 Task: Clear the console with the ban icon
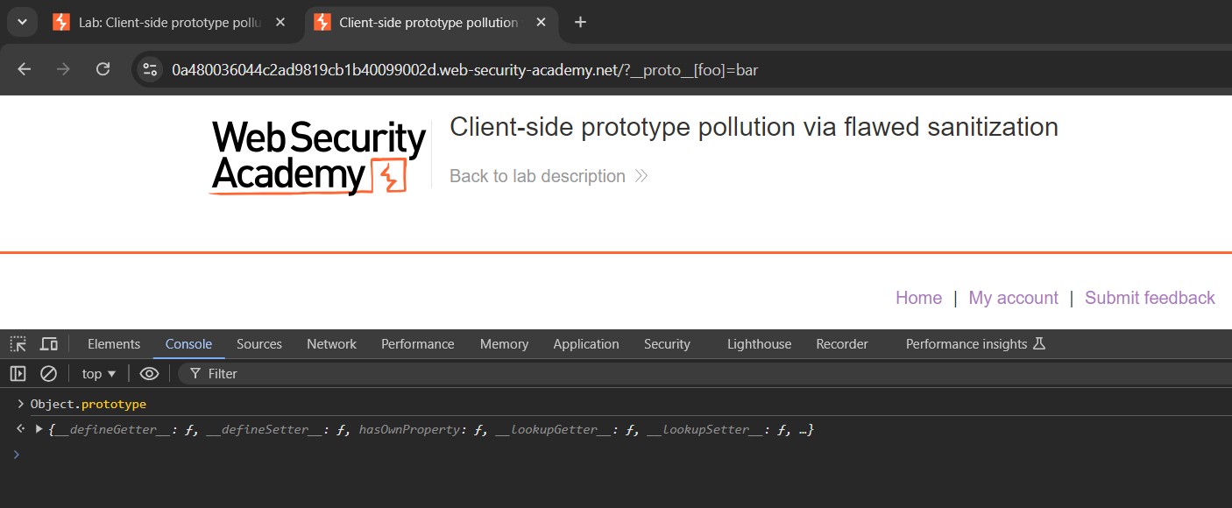point(49,374)
